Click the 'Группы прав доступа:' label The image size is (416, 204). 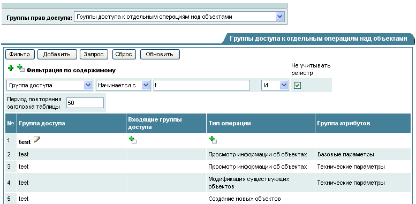[x=39, y=18]
